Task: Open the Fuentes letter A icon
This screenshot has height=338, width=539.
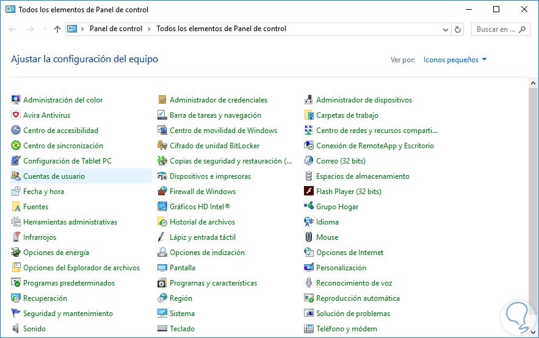Action: click(x=16, y=206)
